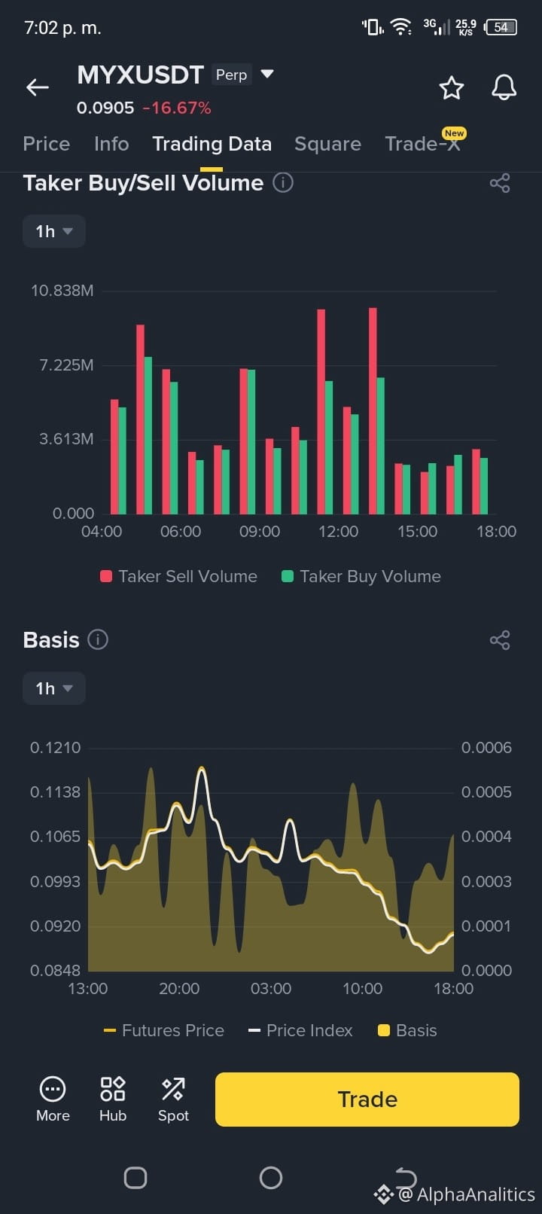Open the Hub icon
This screenshot has height=1214, width=542.
tap(113, 1100)
